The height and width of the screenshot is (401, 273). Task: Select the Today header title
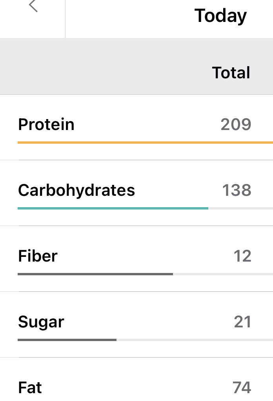point(220,16)
